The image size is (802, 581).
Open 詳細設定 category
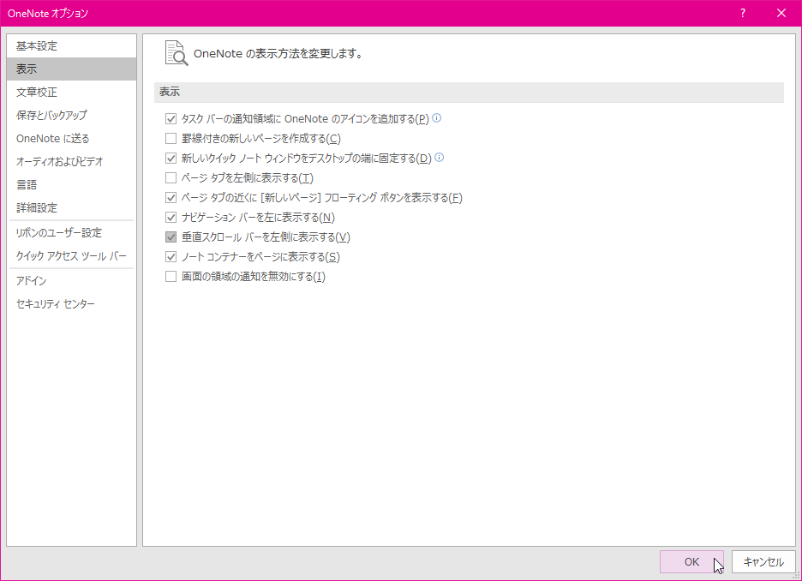pos(72,207)
